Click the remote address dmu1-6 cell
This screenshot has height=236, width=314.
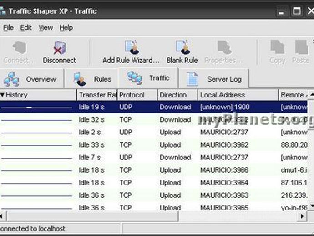(294, 170)
